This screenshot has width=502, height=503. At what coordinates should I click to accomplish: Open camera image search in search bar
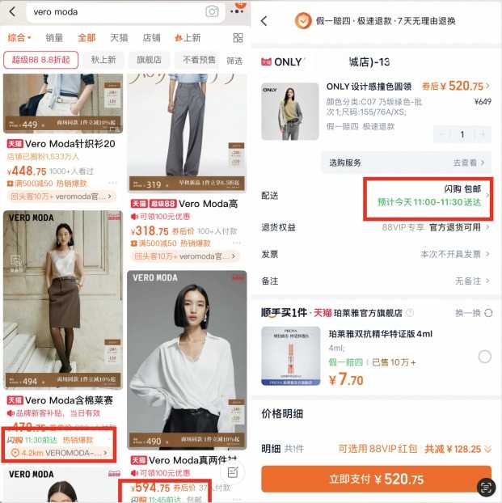212,12
